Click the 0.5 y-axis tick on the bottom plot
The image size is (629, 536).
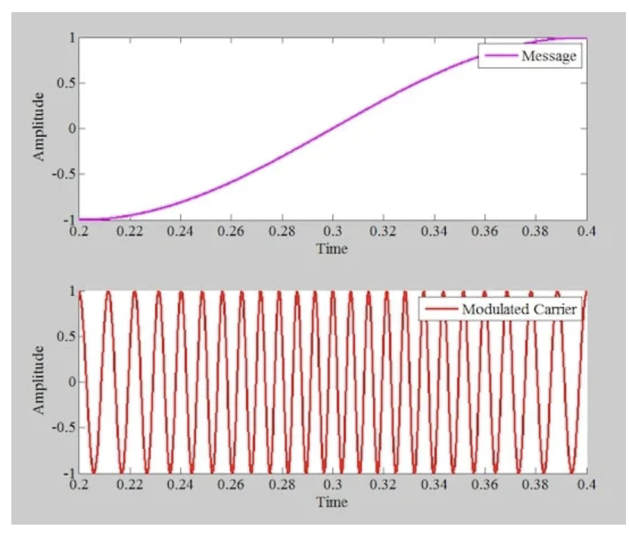(x=66, y=336)
